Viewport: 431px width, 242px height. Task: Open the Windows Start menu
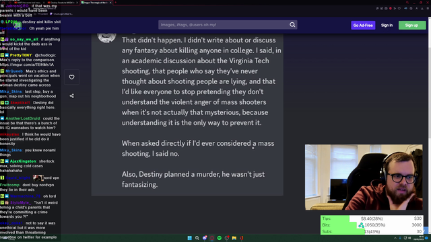click(x=190, y=238)
